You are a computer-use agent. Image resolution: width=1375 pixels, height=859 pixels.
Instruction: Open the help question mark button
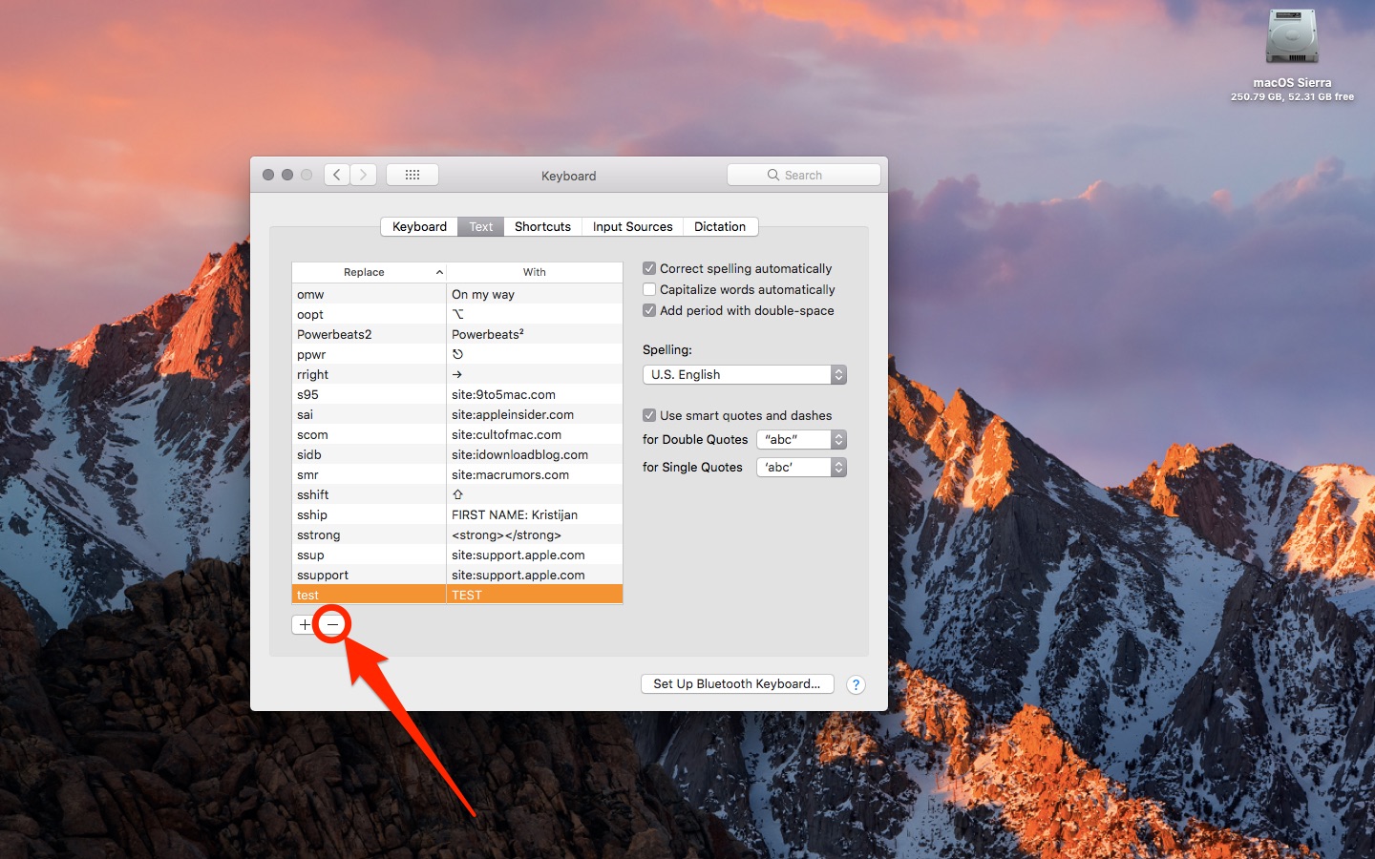[856, 684]
